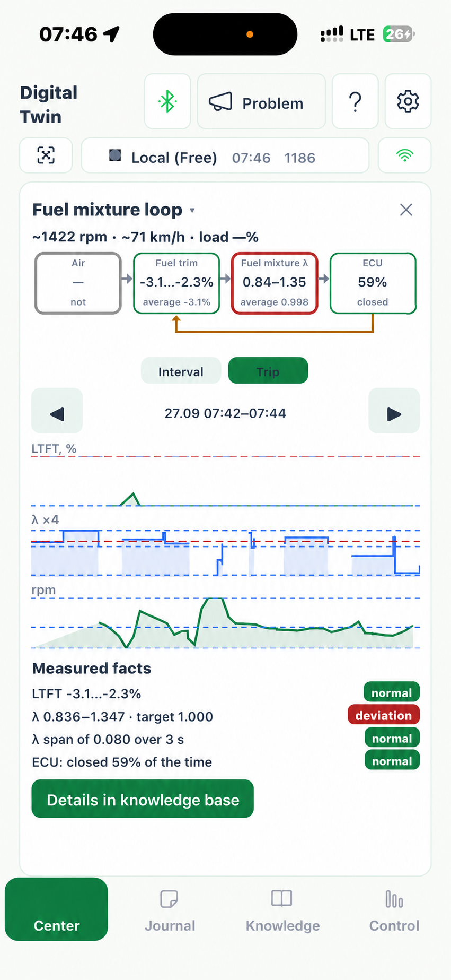
Task: Tap normal badge for ECU closed
Action: (392, 760)
